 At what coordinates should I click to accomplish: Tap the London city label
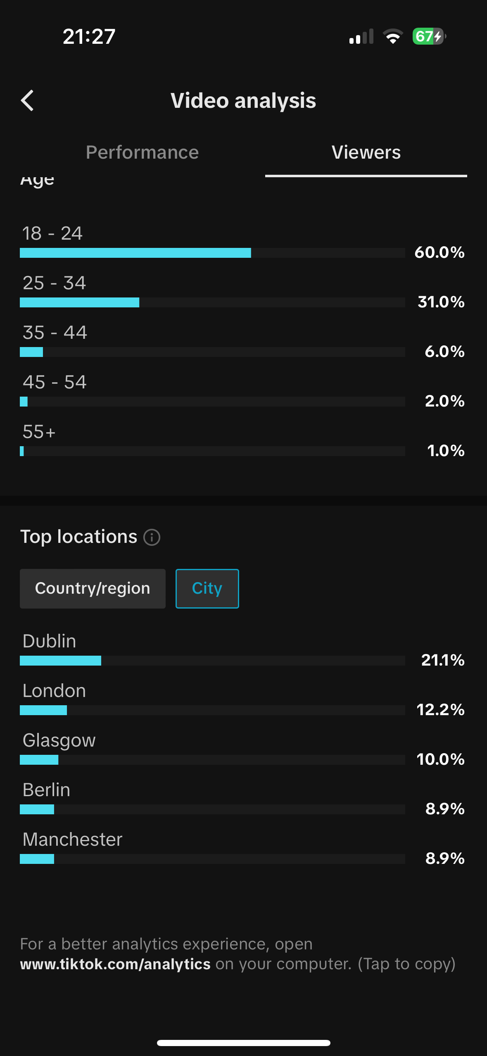[54, 691]
